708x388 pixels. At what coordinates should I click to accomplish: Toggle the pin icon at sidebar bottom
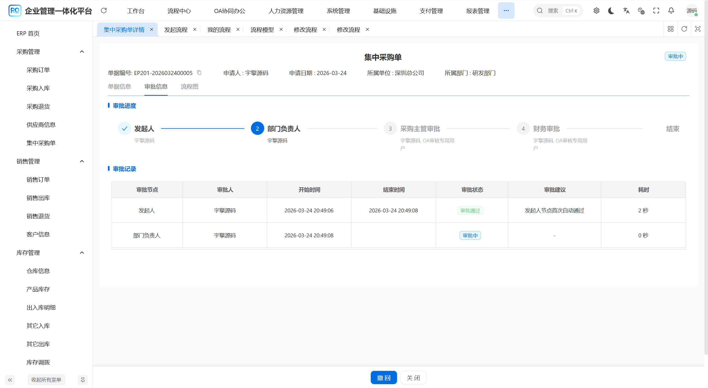click(x=83, y=380)
